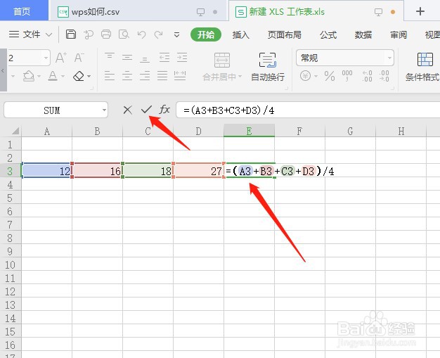Open the font size dropdown arrow

(x=46, y=58)
